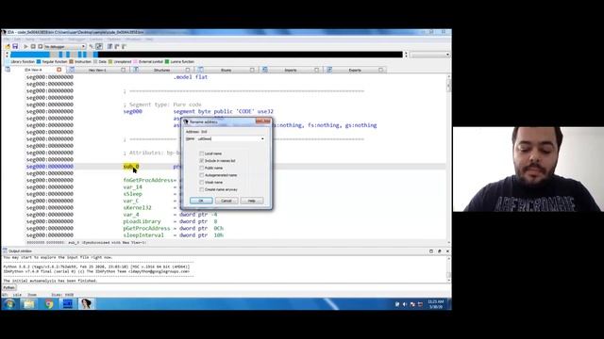Enable the Autogenerated name checkbox
The image size is (604, 339).
pos(201,175)
